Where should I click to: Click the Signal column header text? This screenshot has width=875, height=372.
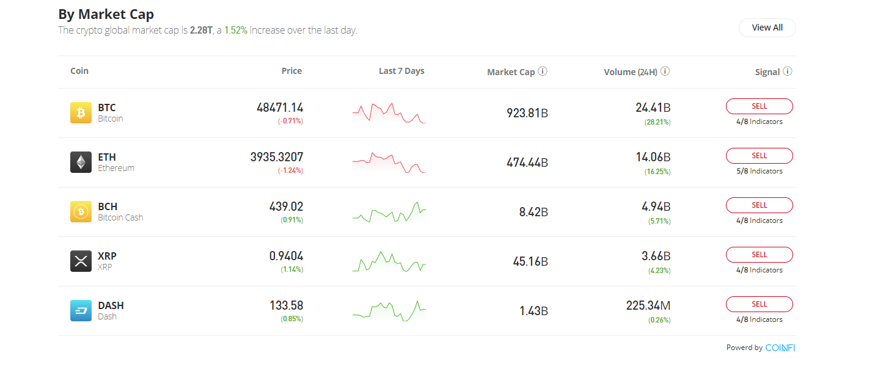(767, 72)
